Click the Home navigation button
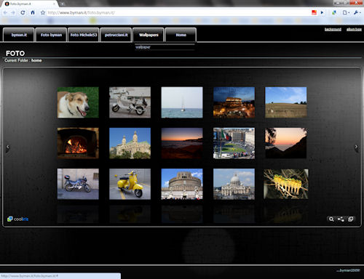This screenshot has width=364, height=279. (181, 35)
